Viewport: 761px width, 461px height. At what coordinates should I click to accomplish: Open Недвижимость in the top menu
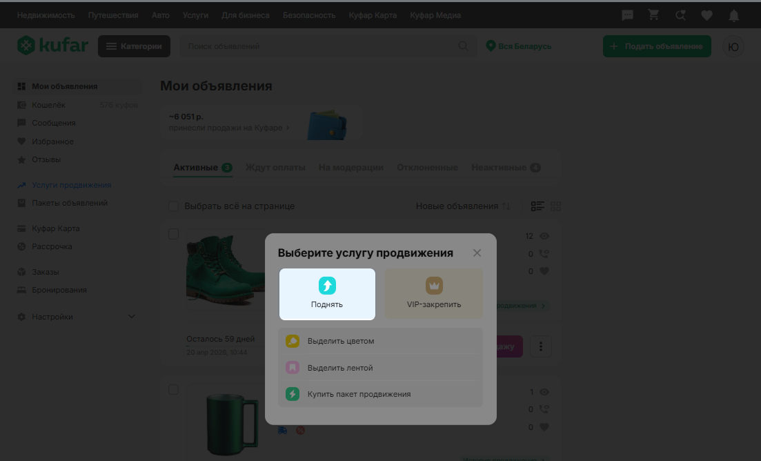[46, 16]
